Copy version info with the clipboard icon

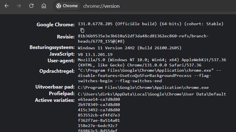82,30
